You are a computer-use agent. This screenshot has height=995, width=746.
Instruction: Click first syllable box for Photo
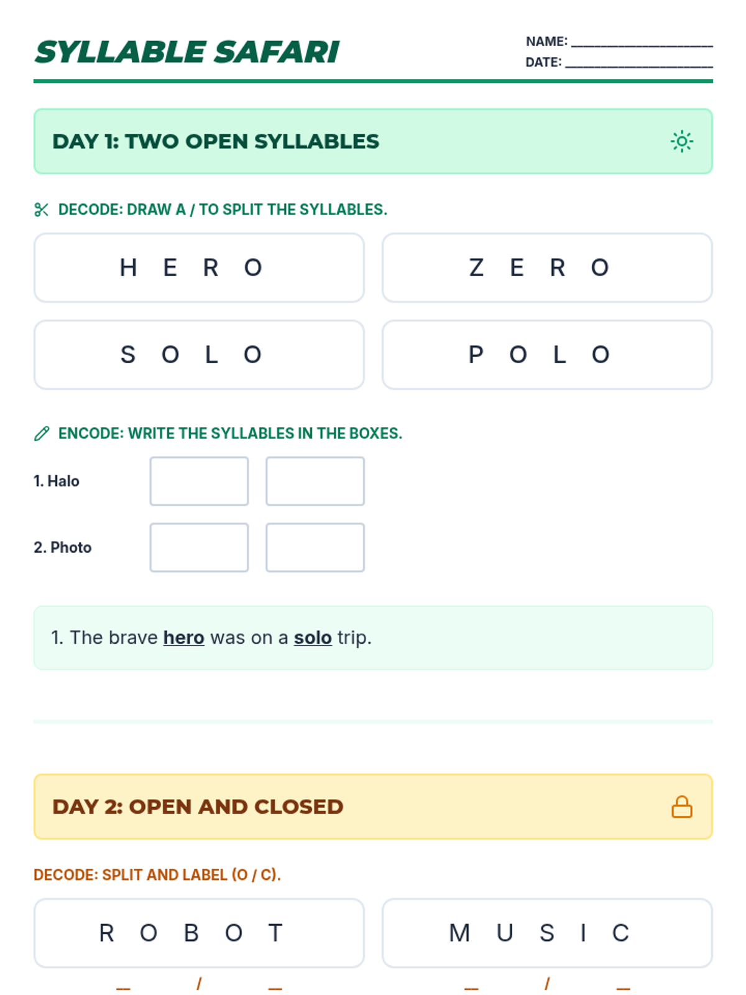click(199, 547)
